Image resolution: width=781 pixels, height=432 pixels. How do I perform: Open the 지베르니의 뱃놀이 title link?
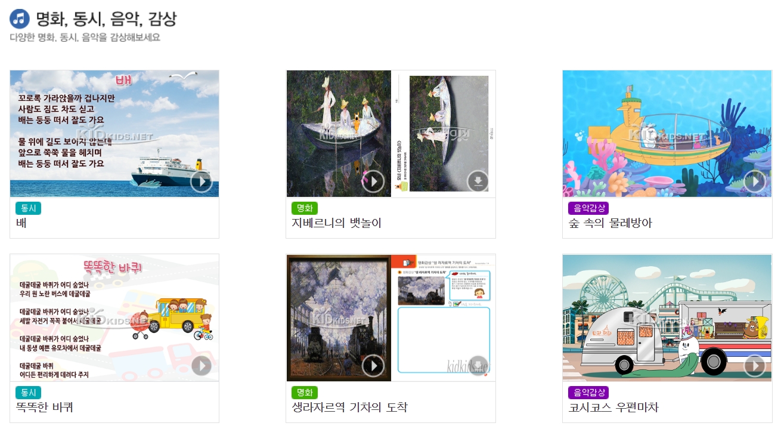tap(336, 223)
